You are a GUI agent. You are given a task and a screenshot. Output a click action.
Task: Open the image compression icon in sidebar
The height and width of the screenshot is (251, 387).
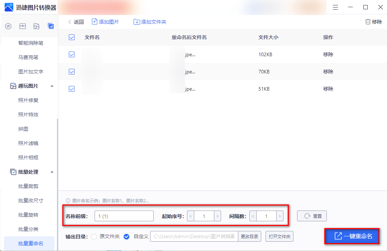pos(23,26)
